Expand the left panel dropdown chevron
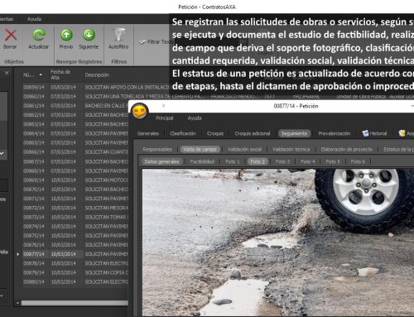 [2, 153]
